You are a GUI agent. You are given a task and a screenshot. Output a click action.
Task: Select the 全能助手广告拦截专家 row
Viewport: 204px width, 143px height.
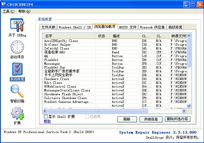[115, 71]
